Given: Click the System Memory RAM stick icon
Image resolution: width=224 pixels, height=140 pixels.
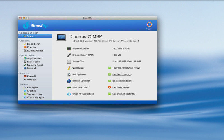Looking at the screenshot, I should coord(69,55).
